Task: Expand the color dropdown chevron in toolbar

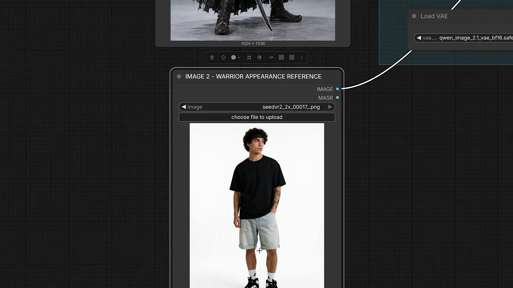Action: click(239, 58)
